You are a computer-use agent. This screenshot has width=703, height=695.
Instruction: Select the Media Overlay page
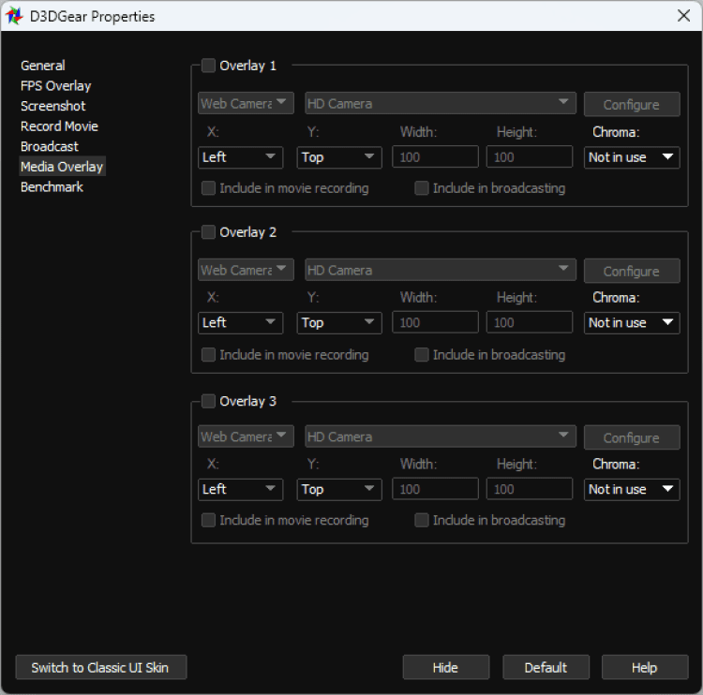coord(62,166)
